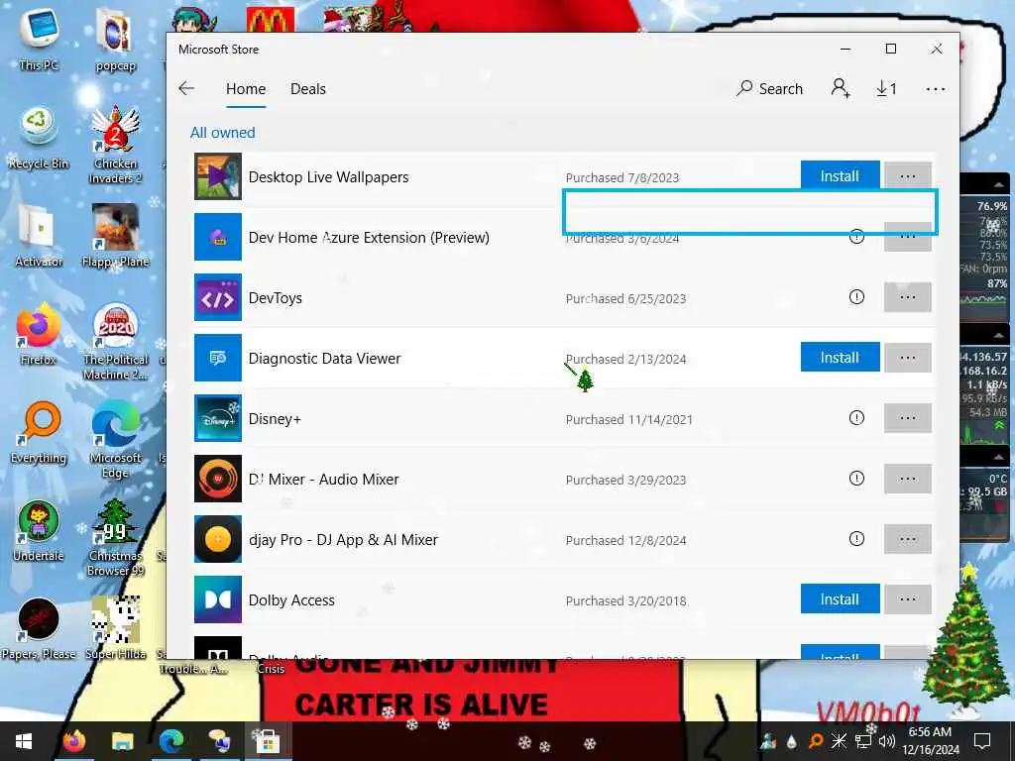Select popcap desktop folder icon
The image size is (1015, 761).
pyautogui.click(x=115, y=40)
